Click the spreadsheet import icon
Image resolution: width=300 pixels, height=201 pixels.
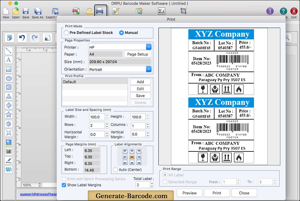coord(139,11)
